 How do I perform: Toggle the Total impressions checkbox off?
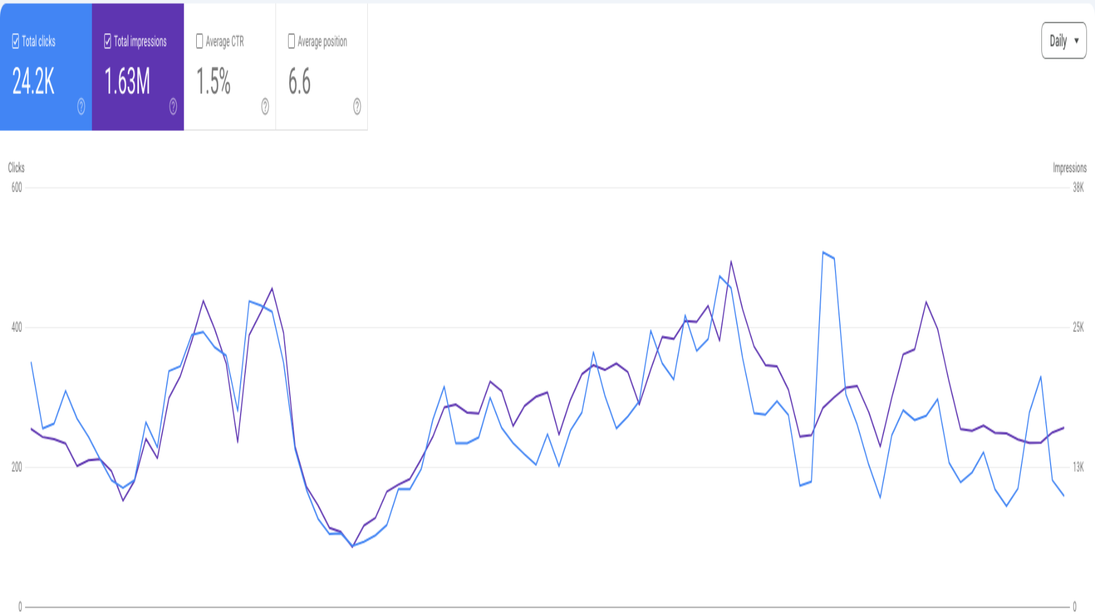point(108,41)
